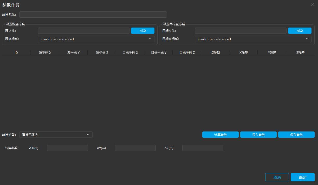Click the 计算参数 button
Screen dimensions: 318x185
pos(220,135)
